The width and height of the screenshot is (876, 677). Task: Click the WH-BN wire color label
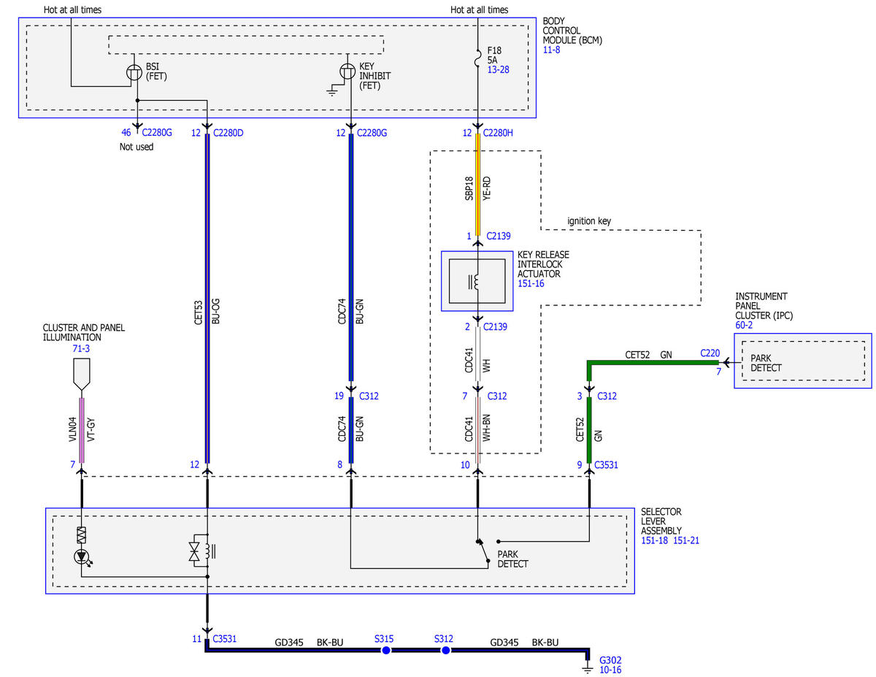(x=487, y=429)
